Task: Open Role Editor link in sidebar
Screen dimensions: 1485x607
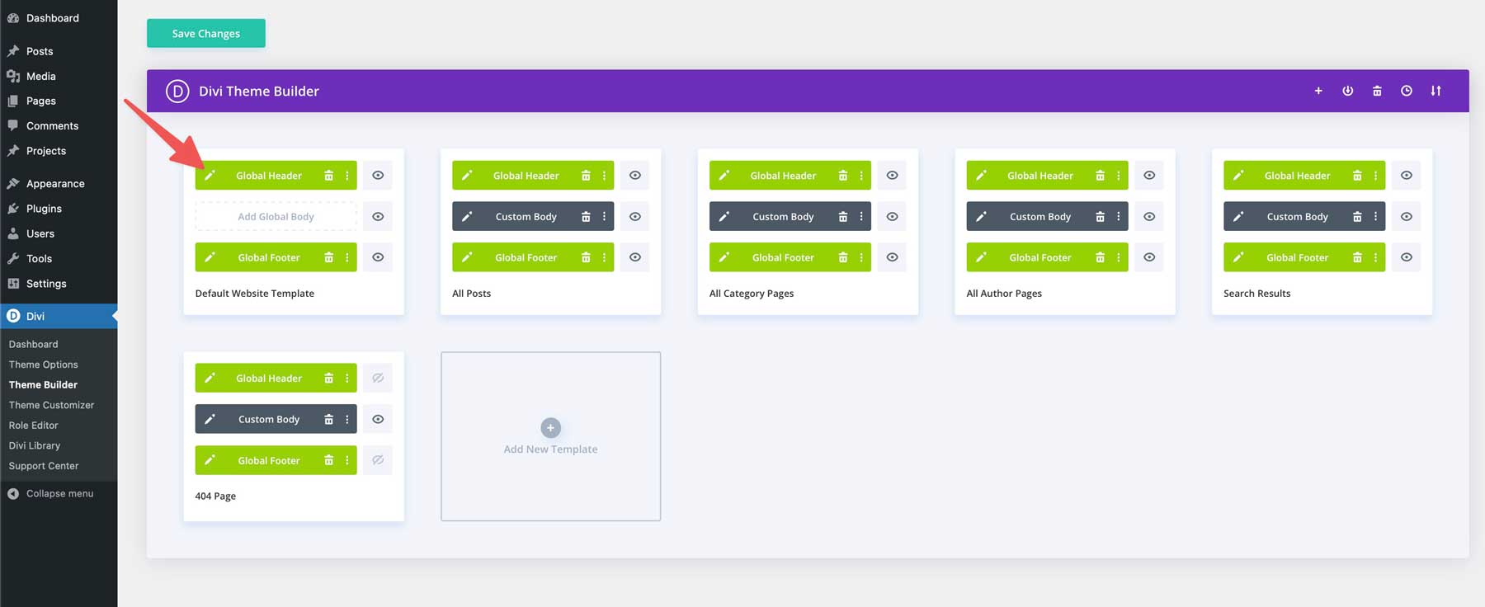Action: click(x=34, y=426)
